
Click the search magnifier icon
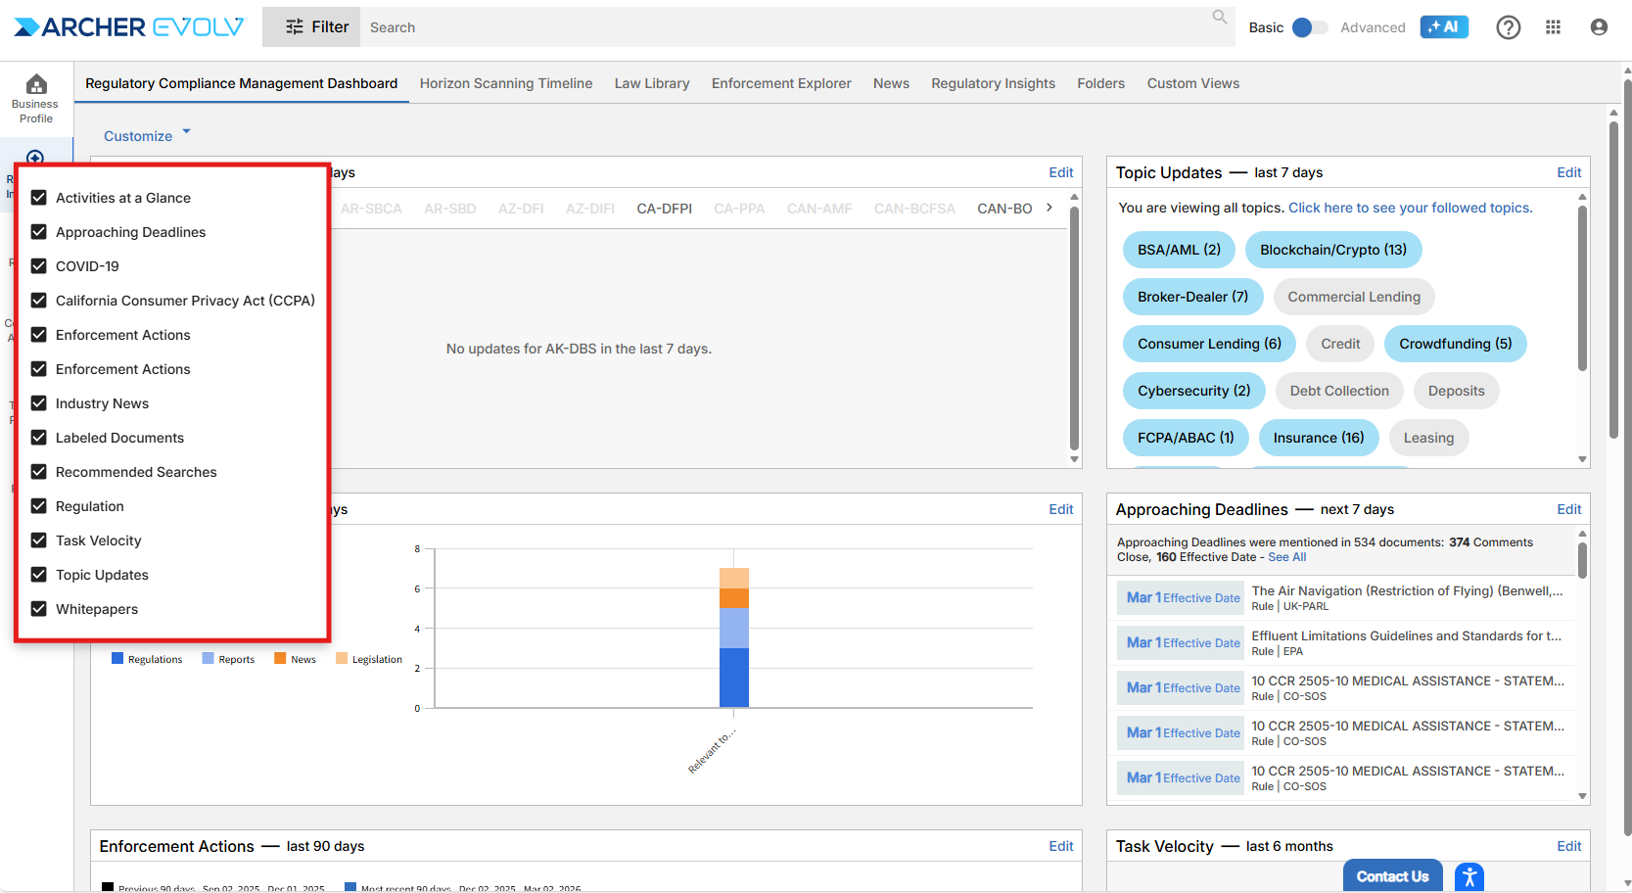point(1219,17)
